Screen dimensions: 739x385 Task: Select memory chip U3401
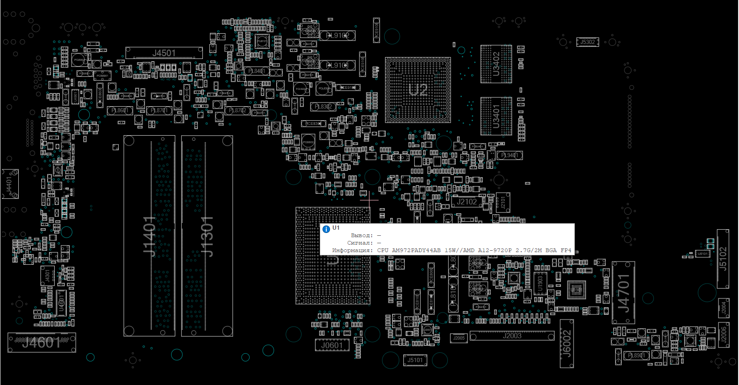pos(496,116)
